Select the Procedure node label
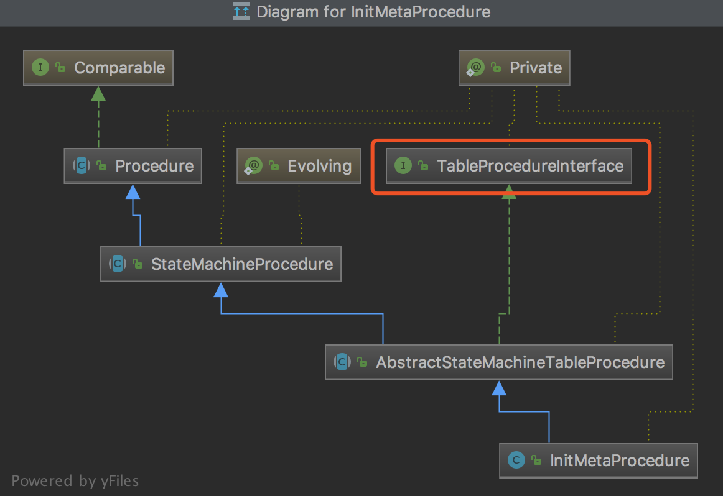Image resolution: width=723 pixels, height=496 pixels. coord(154,166)
